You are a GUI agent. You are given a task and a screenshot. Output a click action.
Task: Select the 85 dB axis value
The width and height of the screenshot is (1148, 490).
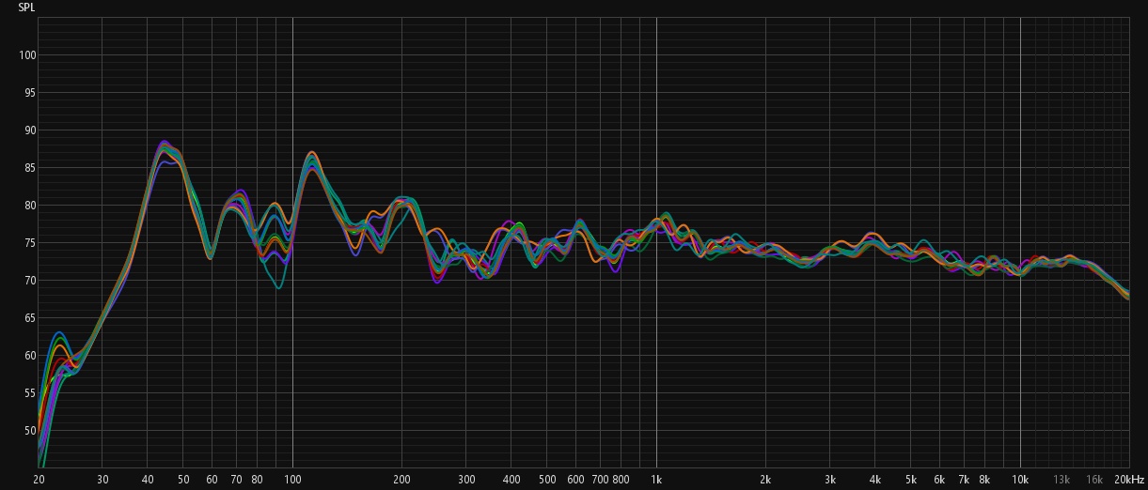click(30, 168)
